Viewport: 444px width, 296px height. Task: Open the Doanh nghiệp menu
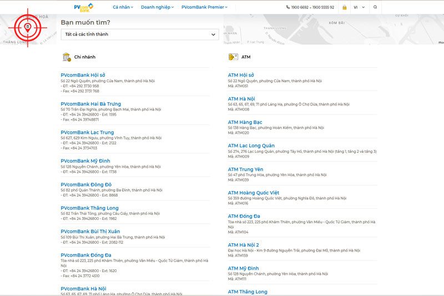(158, 7)
